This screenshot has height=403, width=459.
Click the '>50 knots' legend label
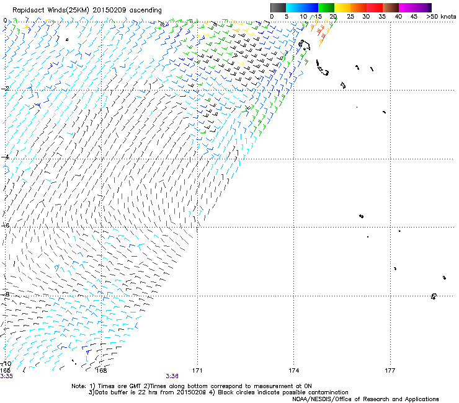tap(442, 17)
